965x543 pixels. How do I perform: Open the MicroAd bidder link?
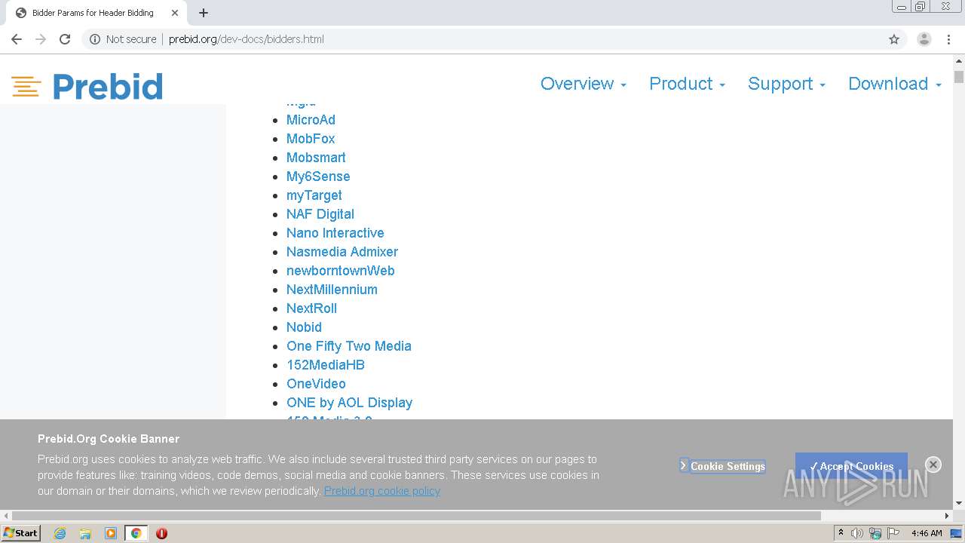click(311, 120)
